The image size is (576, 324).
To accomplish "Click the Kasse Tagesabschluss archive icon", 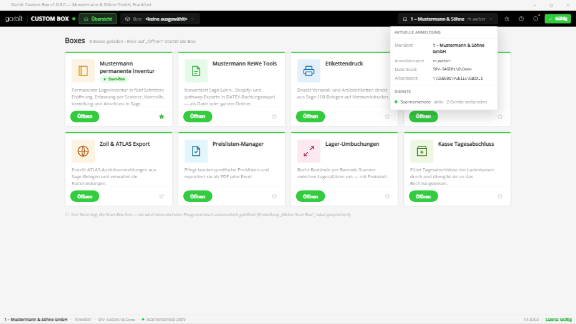I will point(421,151).
